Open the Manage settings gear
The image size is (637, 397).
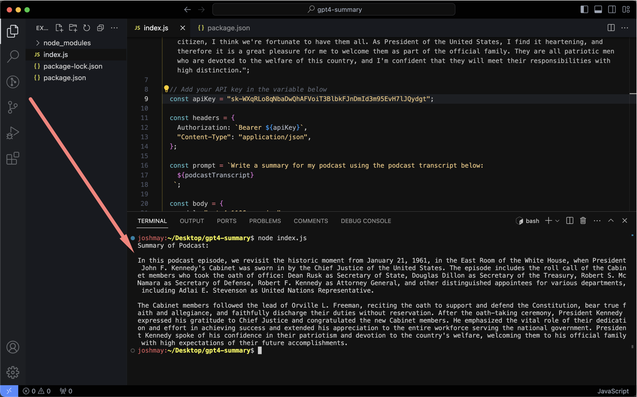[13, 372]
